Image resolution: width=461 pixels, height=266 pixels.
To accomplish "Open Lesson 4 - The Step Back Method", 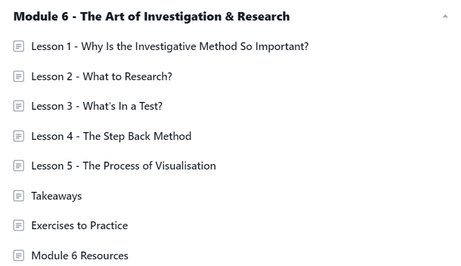I will 111,136.
